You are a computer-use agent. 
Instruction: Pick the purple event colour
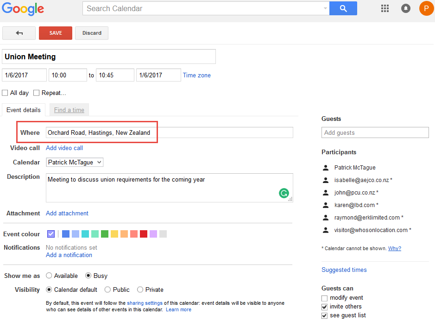click(153, 234)
